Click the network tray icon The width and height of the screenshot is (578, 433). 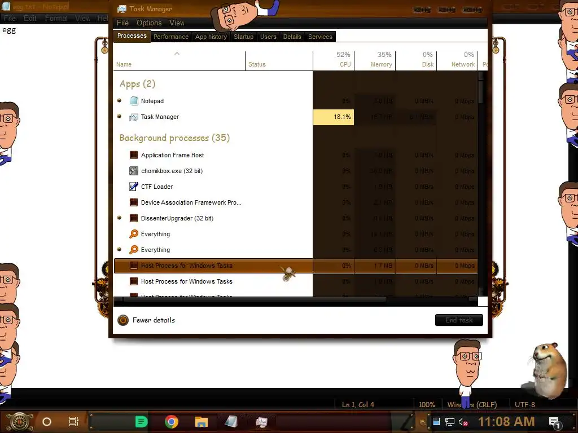[x=450, y=422]
